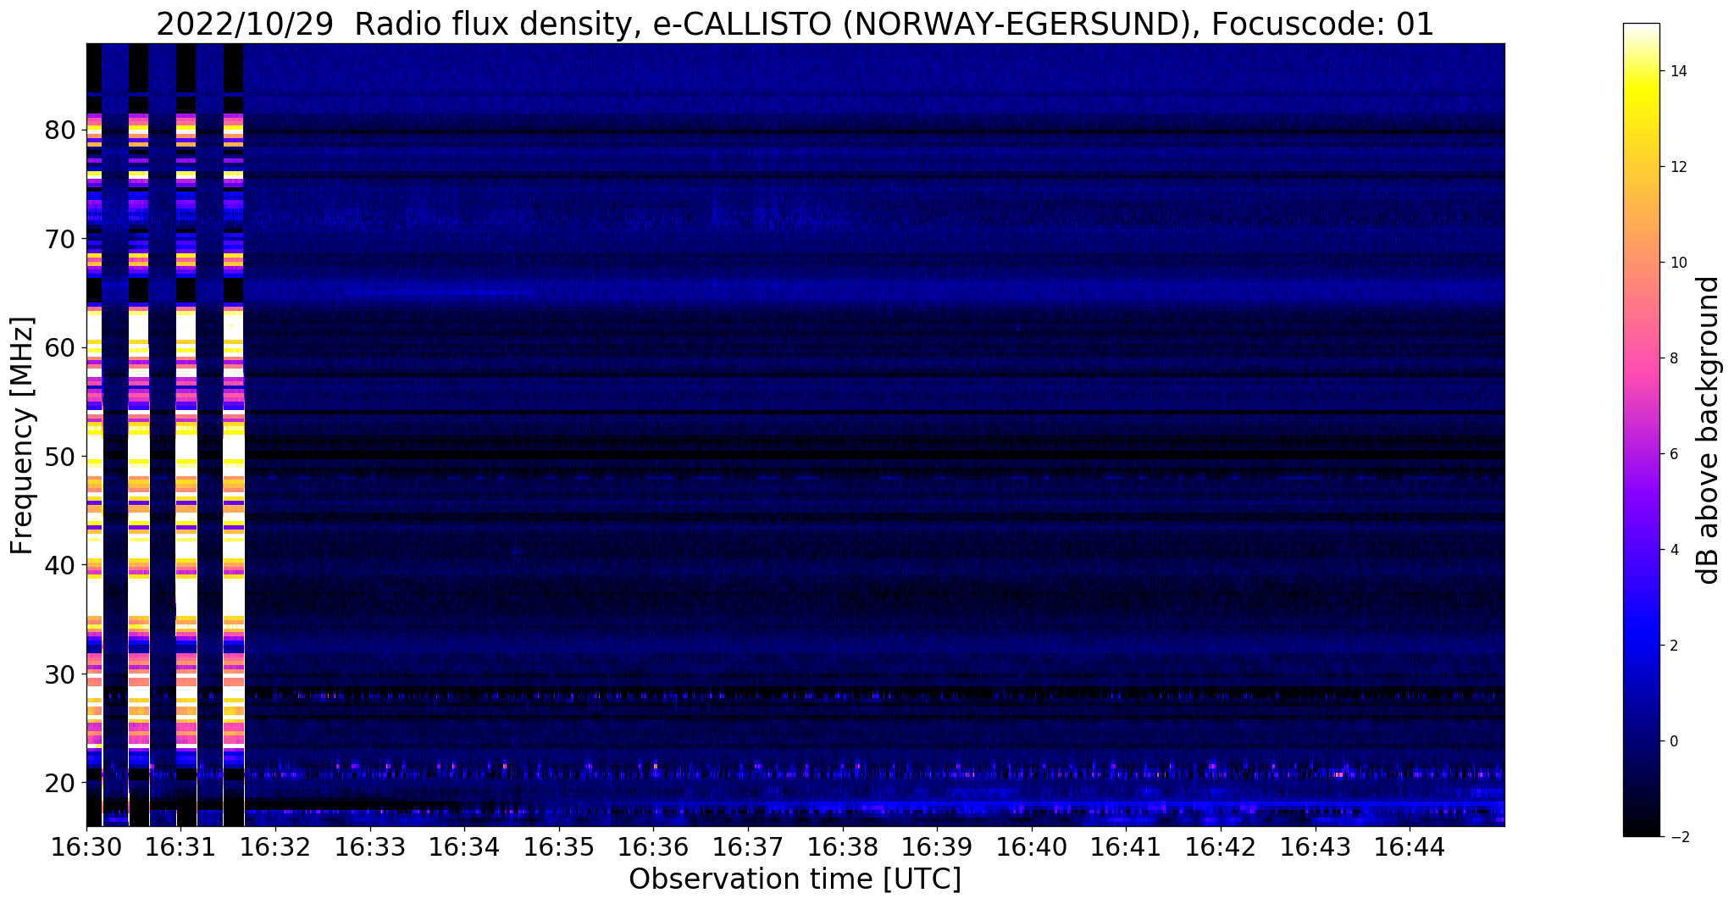Click the 16:34 time tick label
Image resolution: width=1734 pixels, height=904 pixels.
pyautogui.click(x=464, y=846)
